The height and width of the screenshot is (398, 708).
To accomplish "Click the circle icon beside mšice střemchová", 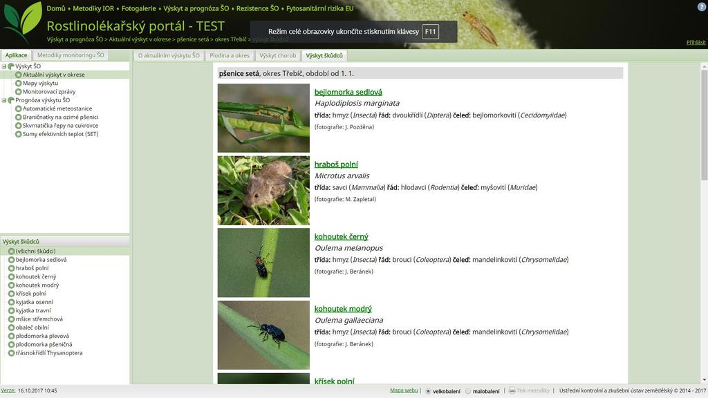I will tap(11, 319).
